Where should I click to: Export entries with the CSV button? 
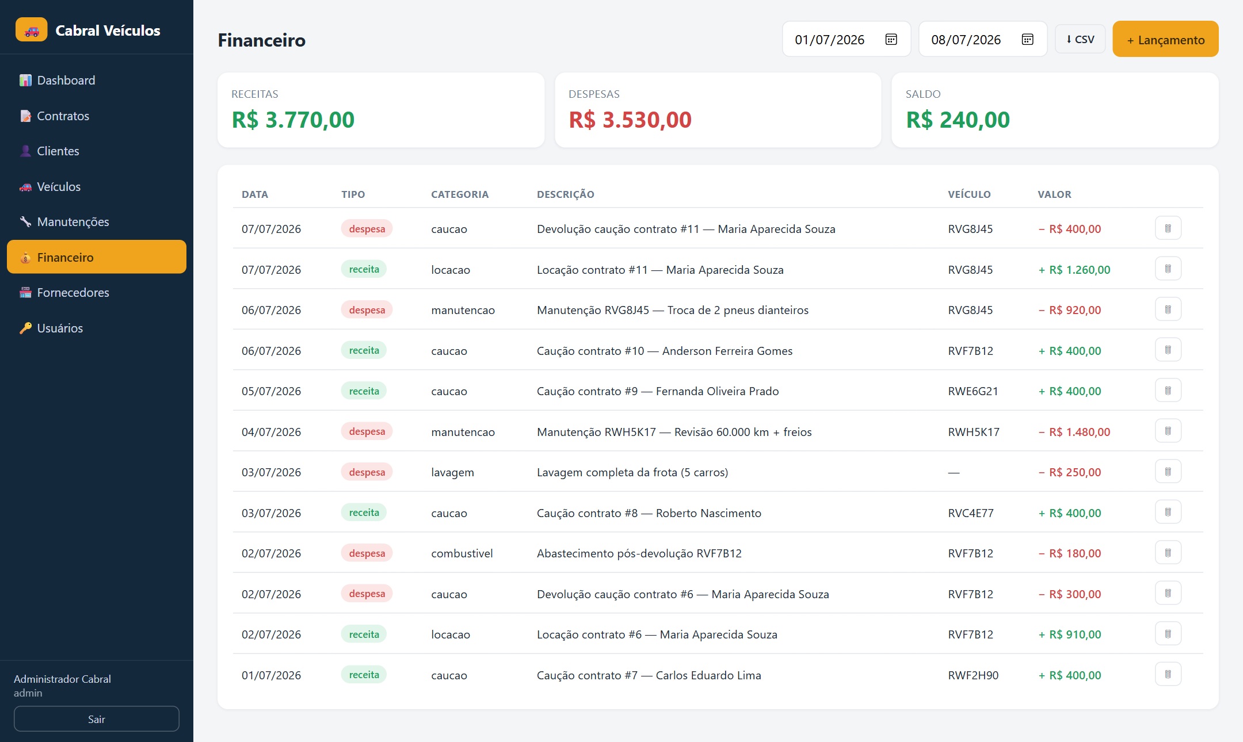click(x=1080, y=39)
